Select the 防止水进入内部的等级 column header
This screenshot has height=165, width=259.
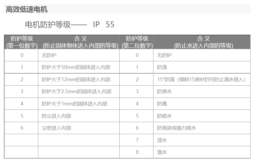click(x=202, y=42)
